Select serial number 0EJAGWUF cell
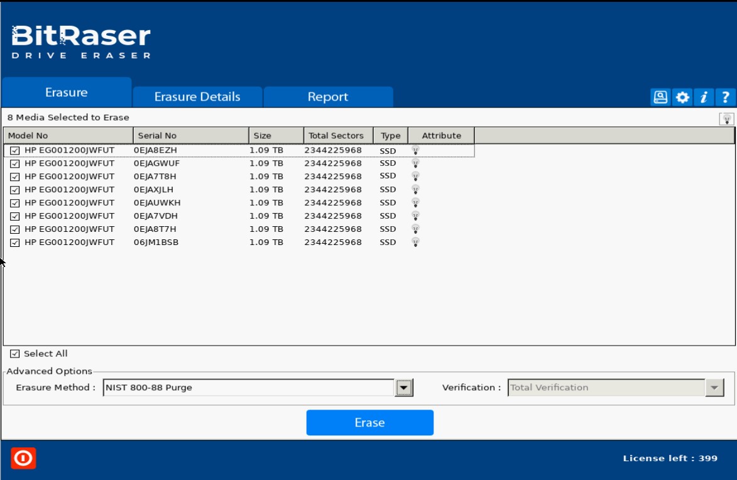 pyautogui.click(x=157, y=163)
